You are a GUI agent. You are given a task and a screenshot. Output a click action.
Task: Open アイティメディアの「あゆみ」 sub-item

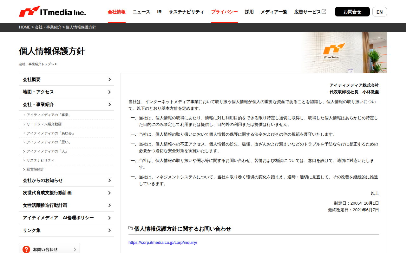[x=50, y=133]
